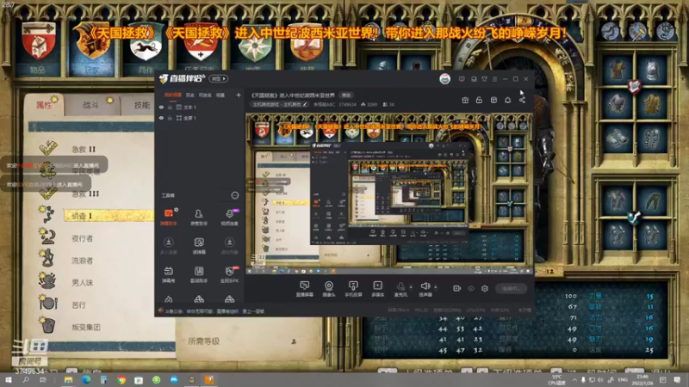Expand microphone options arrow
The image size is (689, 387).
click(x=411, y=287)
